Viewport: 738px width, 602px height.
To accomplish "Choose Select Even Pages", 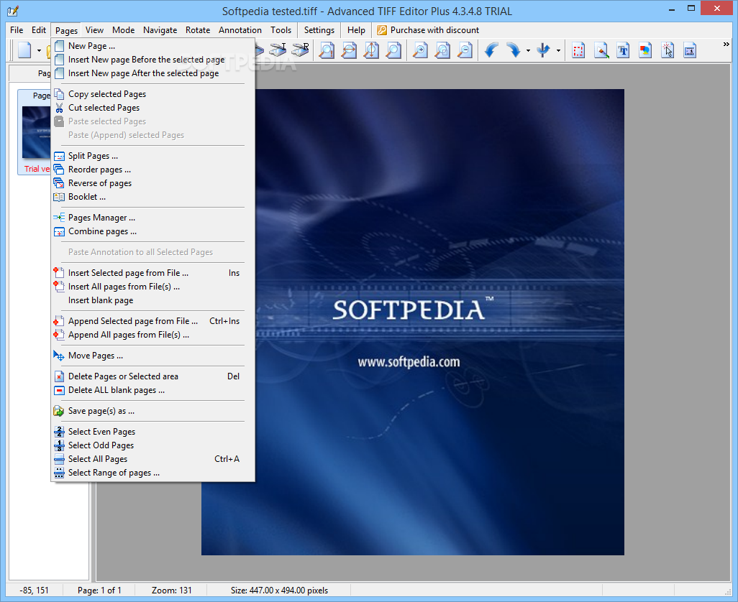I will pyautogui.click(x=153, y=432).
